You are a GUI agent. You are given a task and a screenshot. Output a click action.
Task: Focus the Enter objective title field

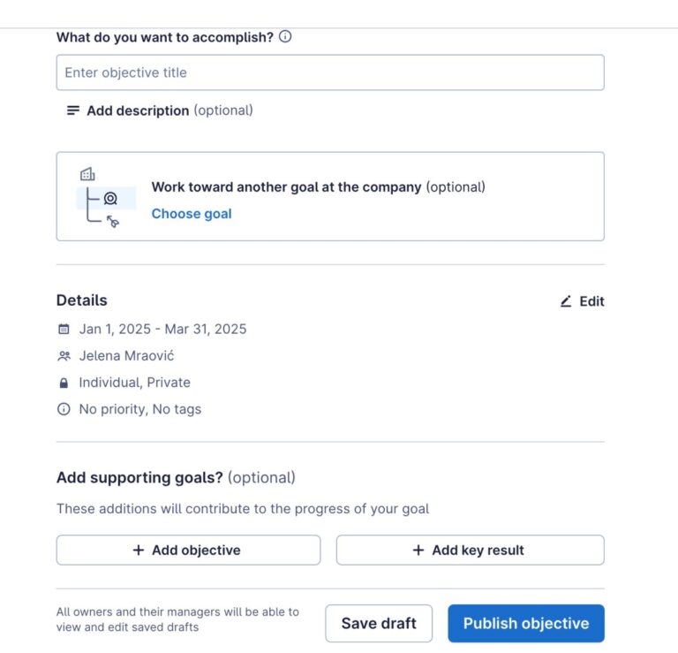coord(330,72)
